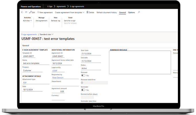The image size is (196, 115).
Task: Open Agreements in the breadcrumb
Action: [61, 7]
